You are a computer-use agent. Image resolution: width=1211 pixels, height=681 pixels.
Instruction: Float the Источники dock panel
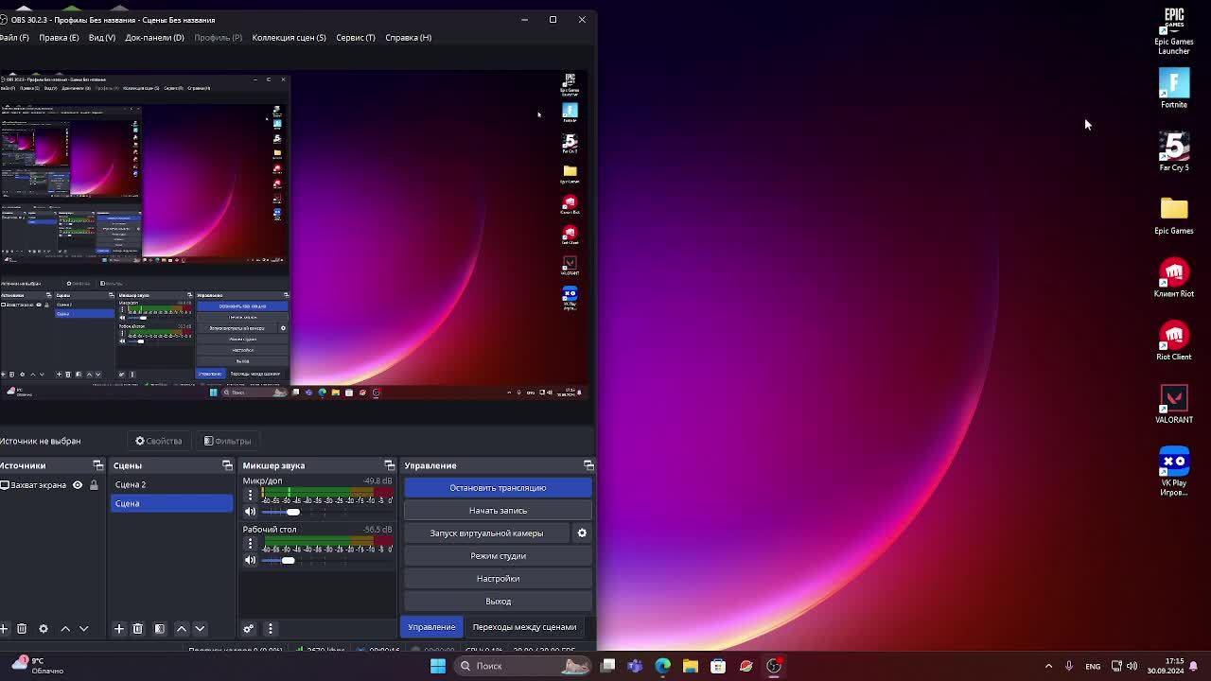pos(97,465)
